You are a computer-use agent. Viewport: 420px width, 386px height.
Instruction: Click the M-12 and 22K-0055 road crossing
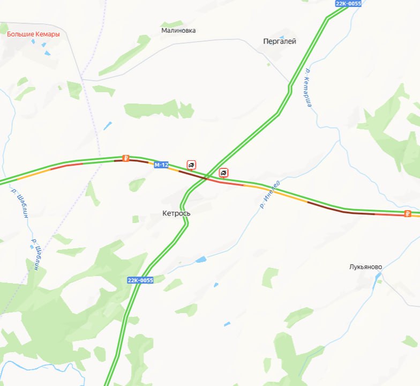click(x=206, y=178)
